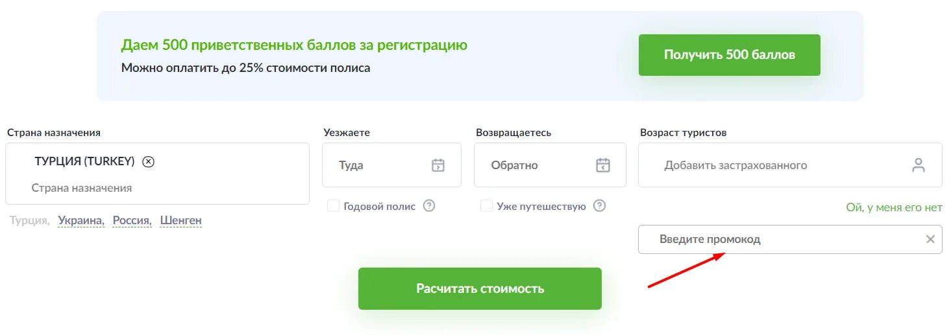951x335 pixels.
Task: Clear the promo code field with X
Action: 930,239
